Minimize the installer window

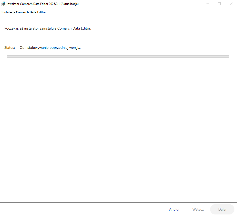[208, 4]
